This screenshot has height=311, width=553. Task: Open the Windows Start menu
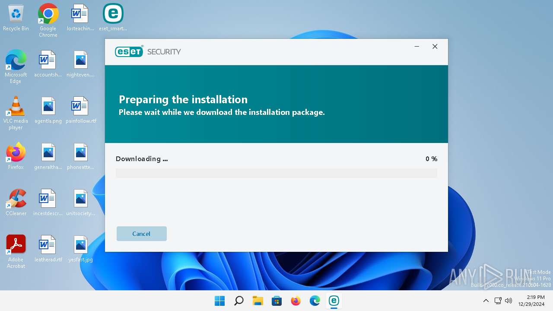(x=220, y=301)
